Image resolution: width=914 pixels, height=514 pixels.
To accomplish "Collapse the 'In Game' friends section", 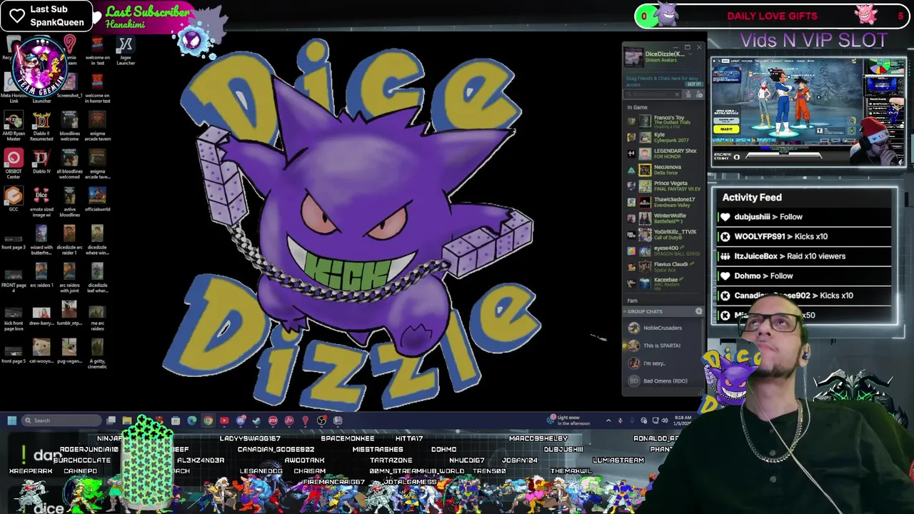I will 637,107.
